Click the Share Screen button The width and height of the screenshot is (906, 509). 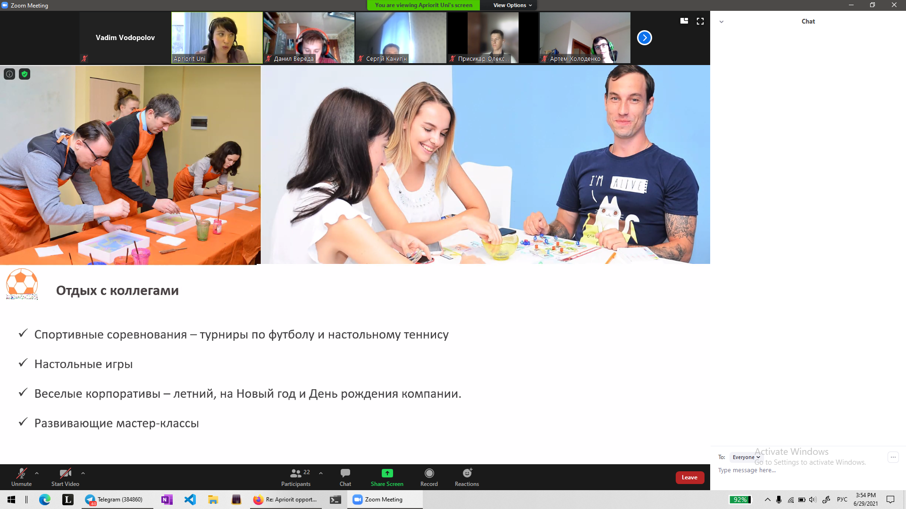(x=387, y=477)
